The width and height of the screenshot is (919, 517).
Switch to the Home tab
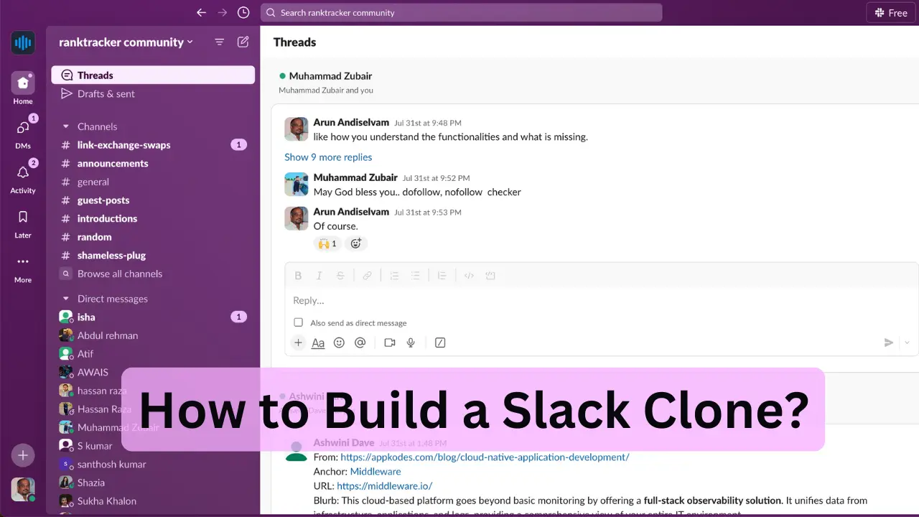[x=23, y=88]
